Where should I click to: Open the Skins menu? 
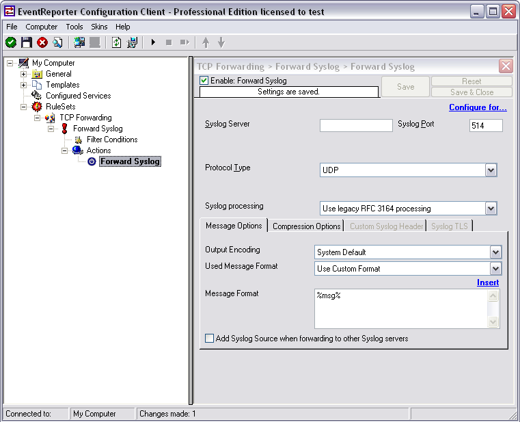coord(99,27)
